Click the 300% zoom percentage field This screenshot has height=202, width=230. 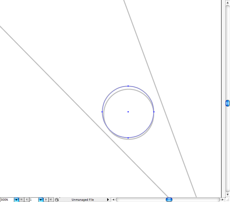[7, 200]
